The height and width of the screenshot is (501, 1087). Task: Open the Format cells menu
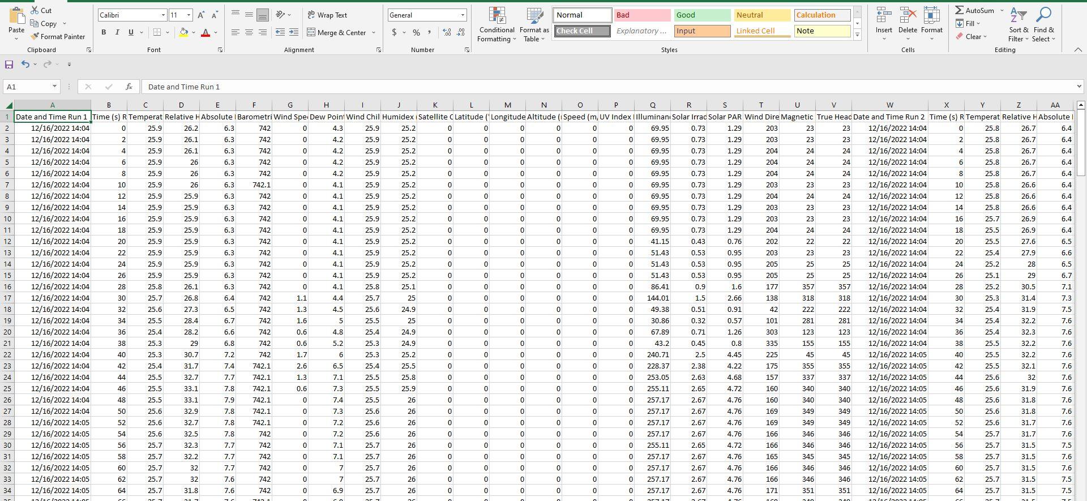click(931, 24)
